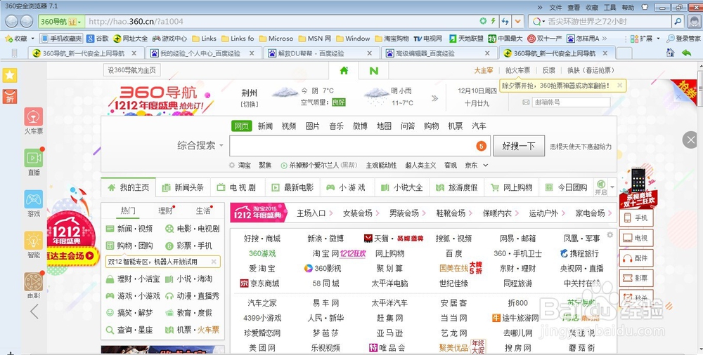Open the 抢火车票 link
The height and width of the screenshot is (355, 703).
pos(517,70)
